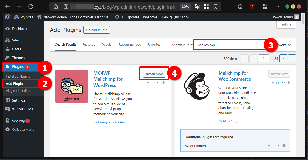Open the browser three-dot menu
Image resolution: width=308 pixels, height=160 pixels.
pos(277,6)
